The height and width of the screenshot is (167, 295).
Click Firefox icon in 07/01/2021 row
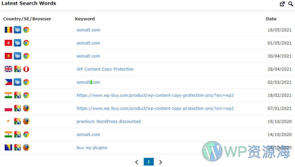26,108
